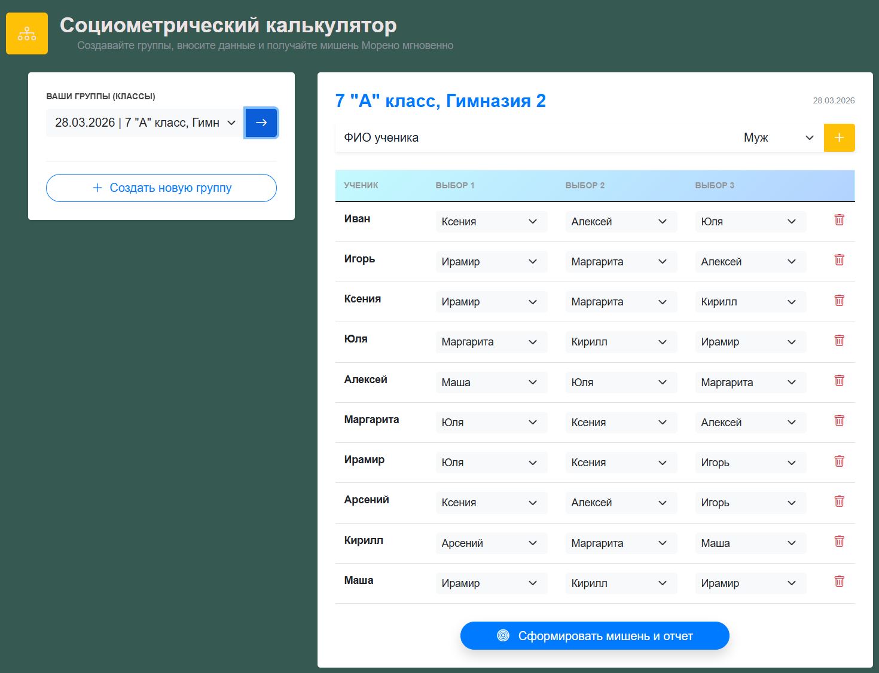Click Создать новую группу
Image resolution: width=879 pixels, height=673 pixels.
click(x=161, y=188)
